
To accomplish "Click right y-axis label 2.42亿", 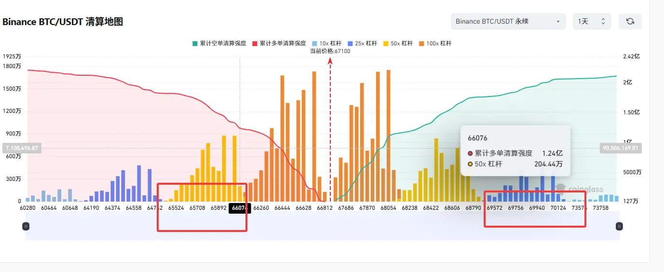I will [x=631, y=56].
